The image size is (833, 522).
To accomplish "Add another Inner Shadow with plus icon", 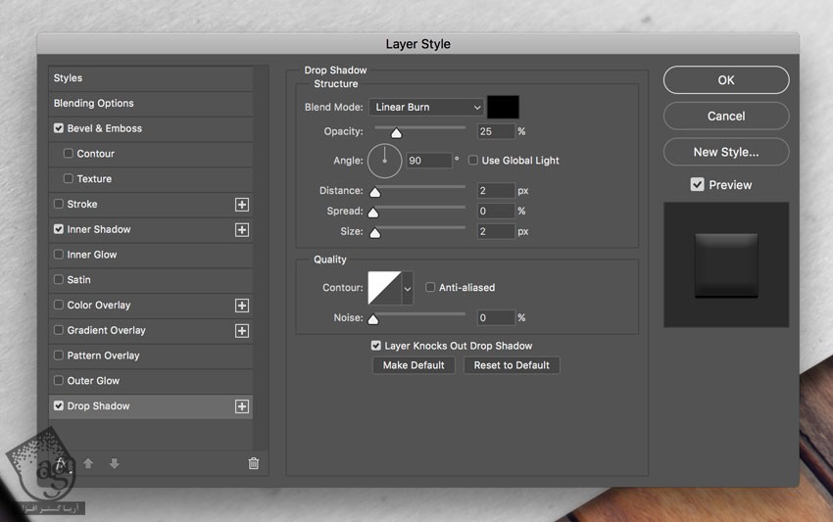I will [242, 230].
